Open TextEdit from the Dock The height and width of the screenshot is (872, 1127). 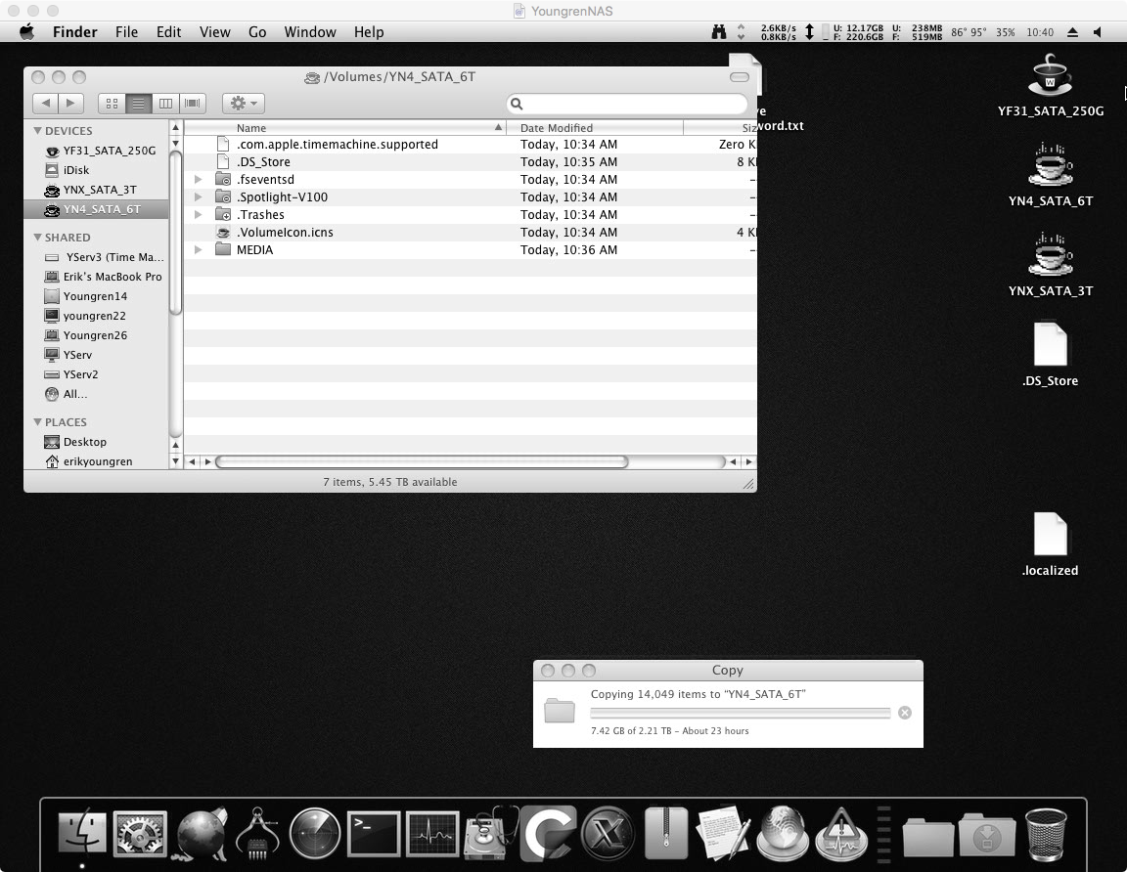724,833
